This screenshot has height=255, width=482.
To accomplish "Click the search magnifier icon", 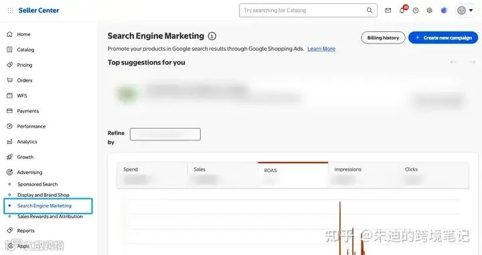I will (x=369, y=10).
